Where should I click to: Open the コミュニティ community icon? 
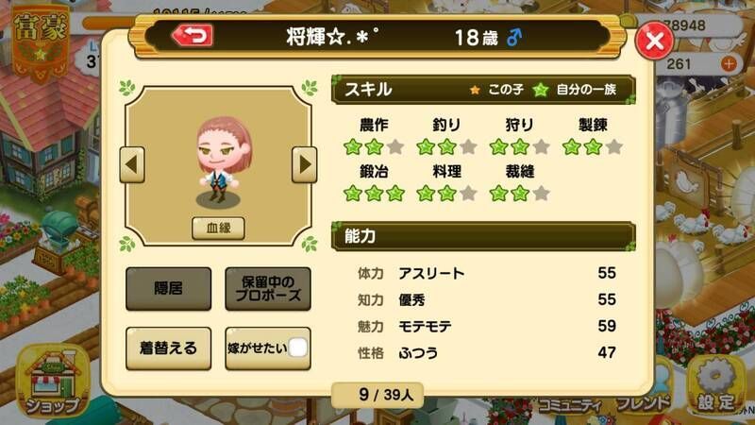pyautogui.click(x=570, y=405)
